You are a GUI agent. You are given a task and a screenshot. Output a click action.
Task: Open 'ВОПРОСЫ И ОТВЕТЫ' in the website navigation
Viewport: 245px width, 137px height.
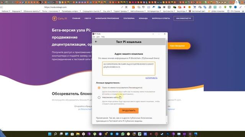click(x=161, y=18)
